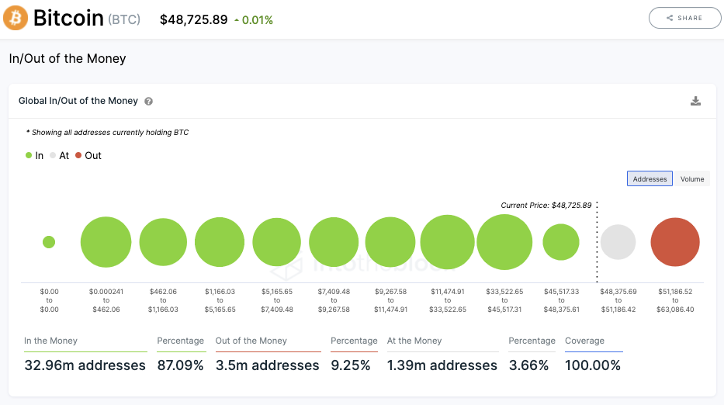Click the $48,725.89 price in the header
Viewport: 724px width, 405px height.
coord(193,20)
